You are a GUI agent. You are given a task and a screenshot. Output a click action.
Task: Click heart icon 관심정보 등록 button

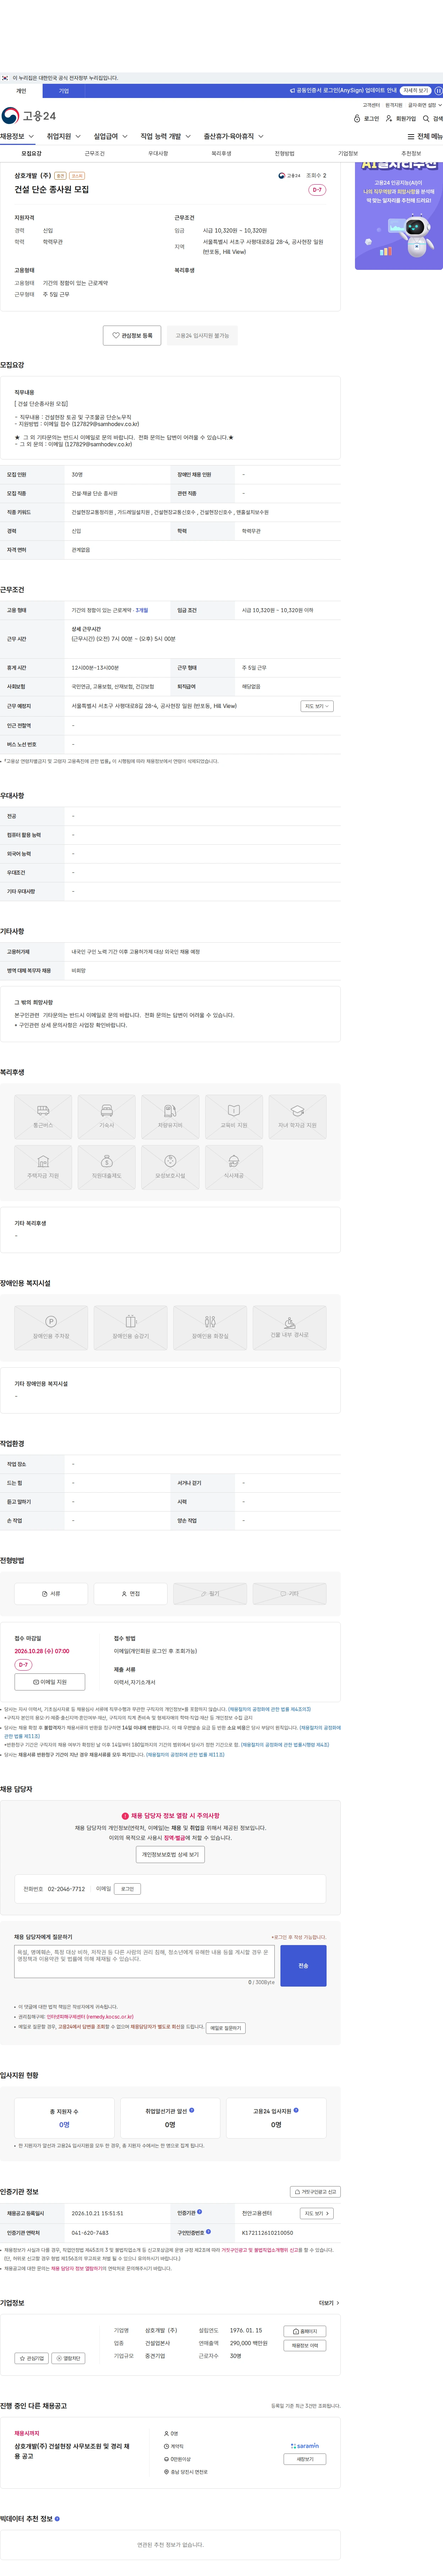132,335
